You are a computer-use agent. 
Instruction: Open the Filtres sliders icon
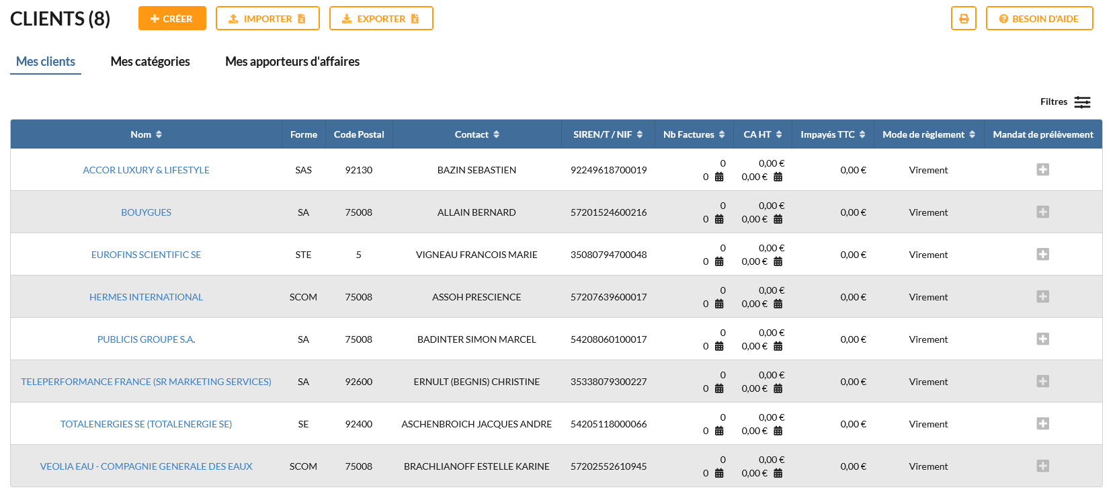(x=1082, y=102)
